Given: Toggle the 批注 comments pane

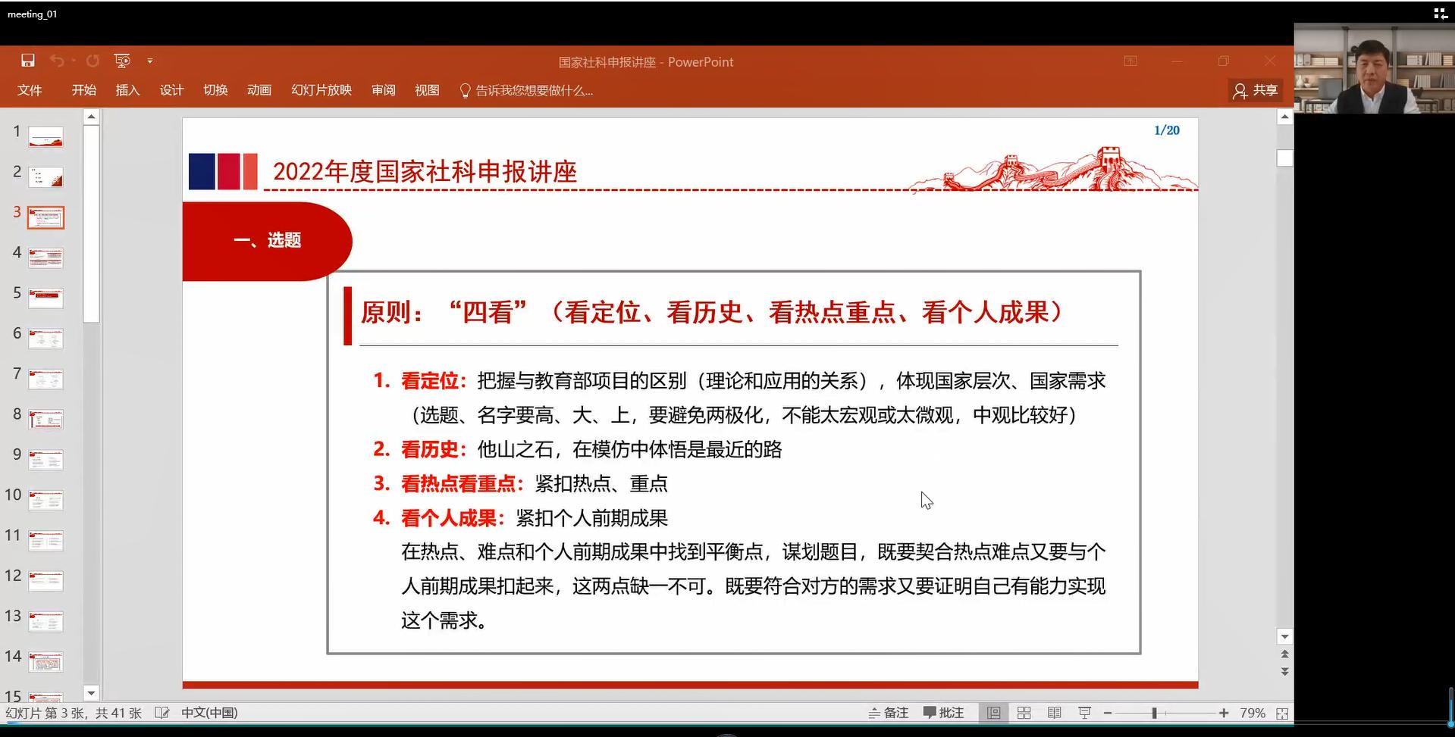Looking at the screenshot, I should tap(943, 713).
